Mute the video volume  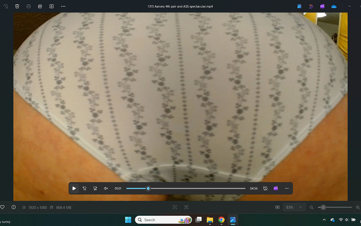coord(106,189)
